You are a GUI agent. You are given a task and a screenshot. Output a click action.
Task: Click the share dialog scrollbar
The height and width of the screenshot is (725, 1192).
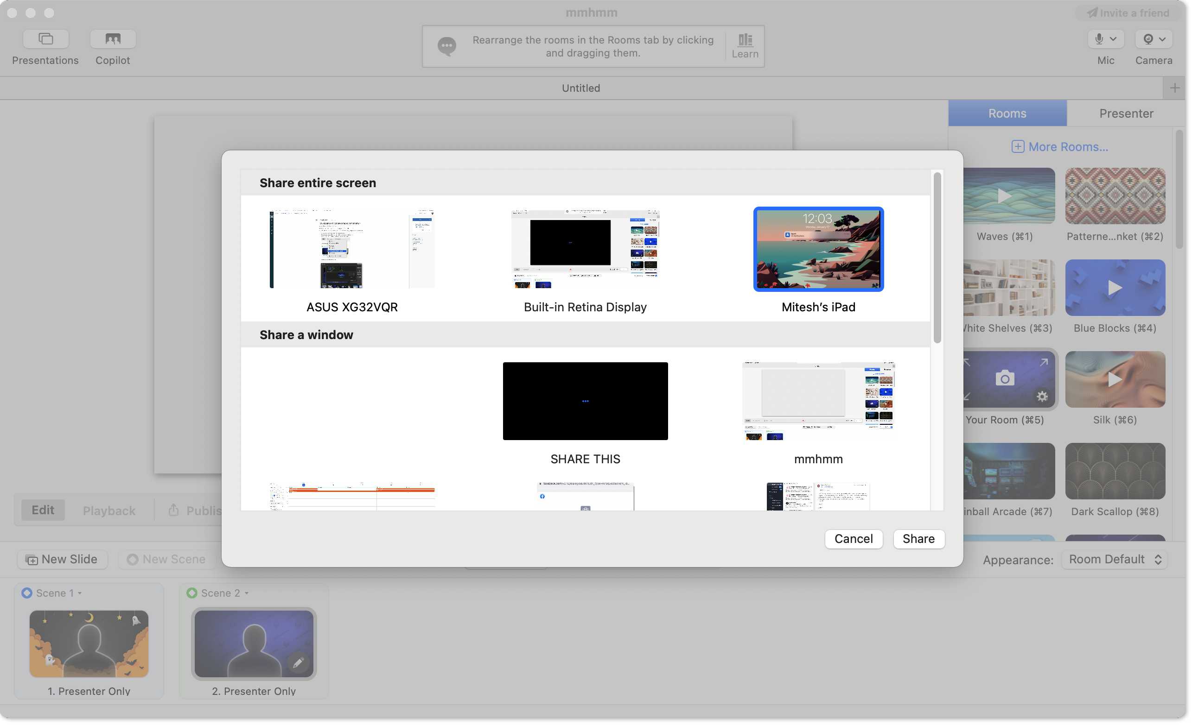click(x=937, y=258)
